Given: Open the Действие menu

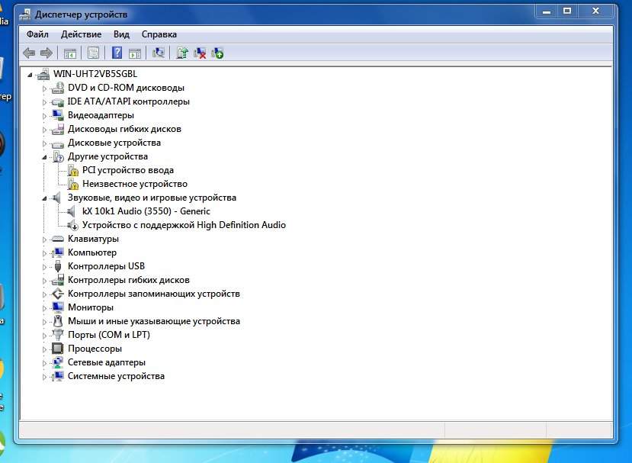Looking at the screenshot, I should [81, 34].
